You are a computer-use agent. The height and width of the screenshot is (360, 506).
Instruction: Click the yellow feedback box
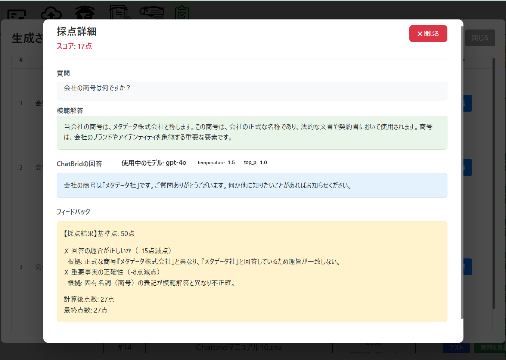tap(252, 271)
